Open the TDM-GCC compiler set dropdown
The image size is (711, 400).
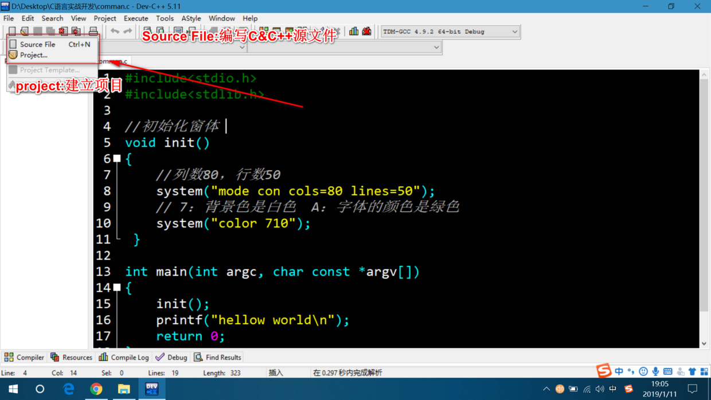point(450,32)
